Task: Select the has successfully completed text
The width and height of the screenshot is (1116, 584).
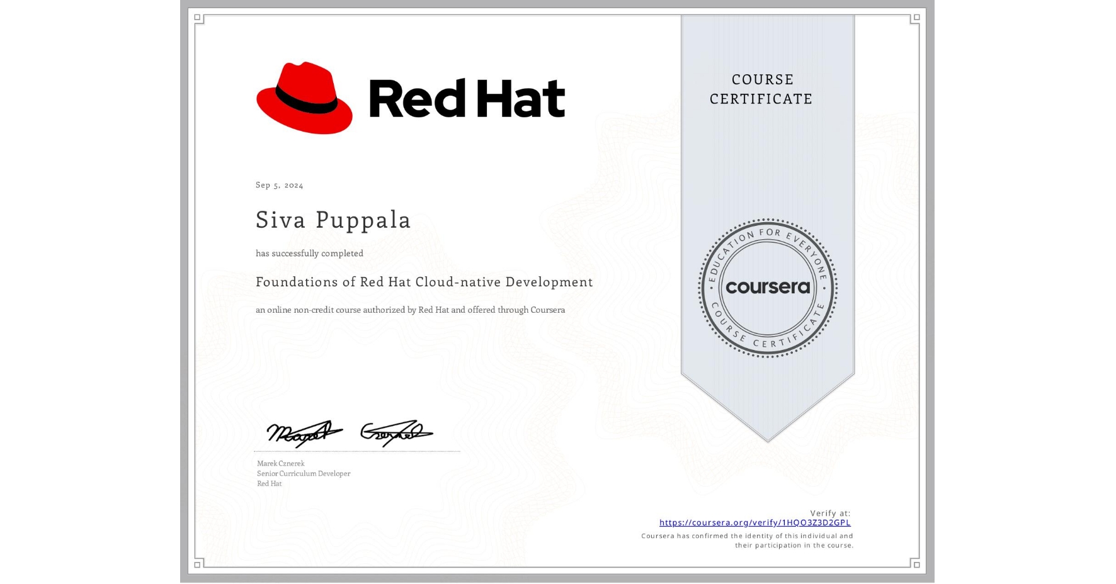Action: [x=309, y=253]
